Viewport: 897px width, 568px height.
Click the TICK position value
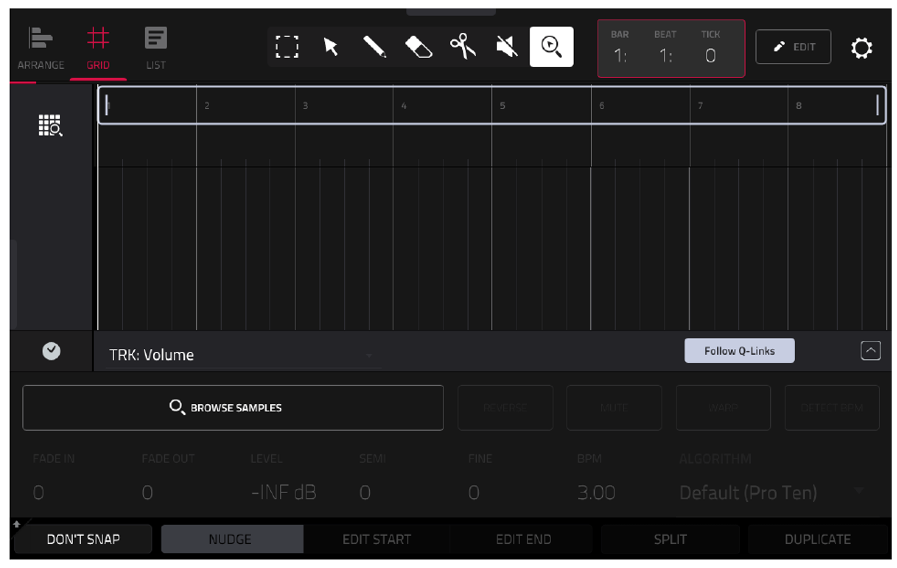(710, 56)
